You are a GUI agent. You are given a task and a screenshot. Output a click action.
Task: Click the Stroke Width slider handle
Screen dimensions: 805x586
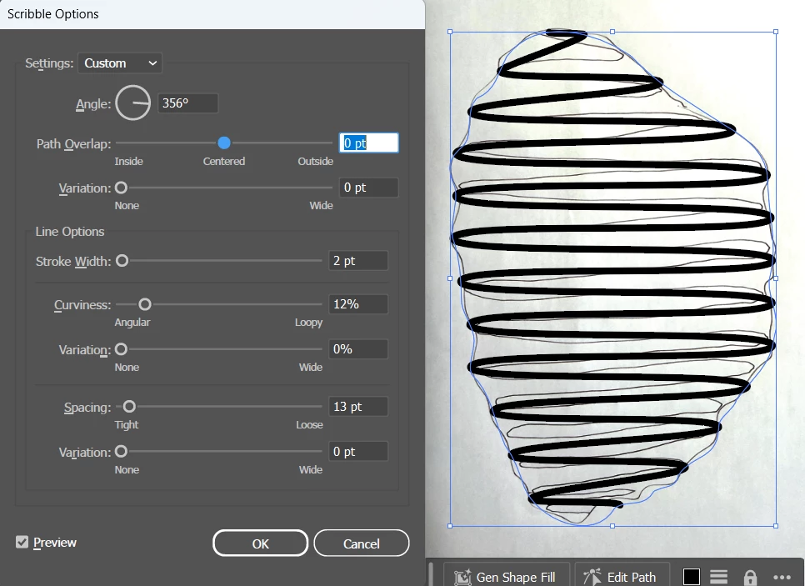(x=122, y=261)
